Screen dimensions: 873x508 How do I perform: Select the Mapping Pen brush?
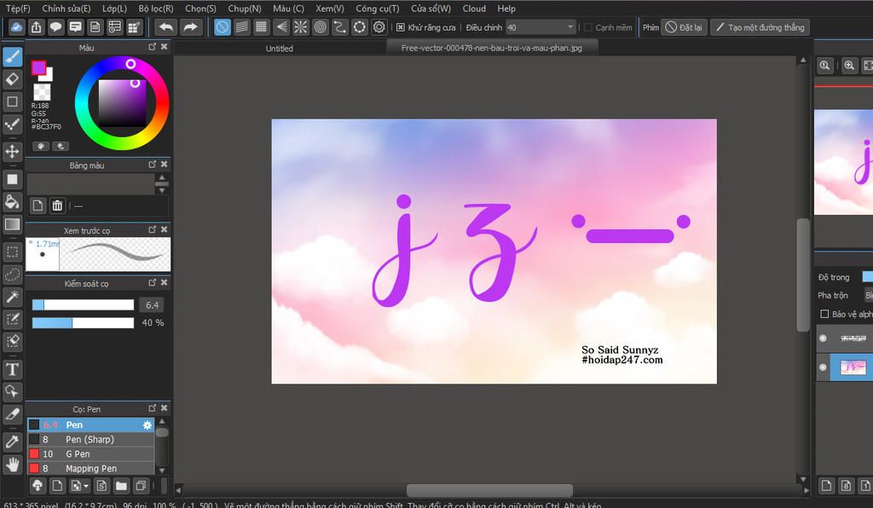[x=90, y=469]
